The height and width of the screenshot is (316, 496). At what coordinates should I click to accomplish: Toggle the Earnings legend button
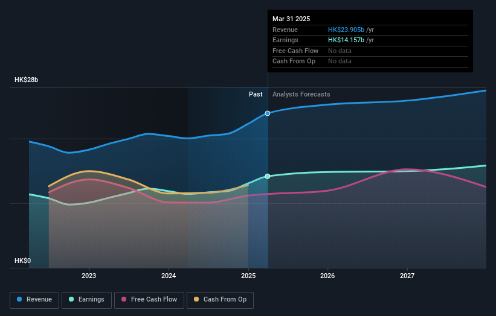[86, 300]
